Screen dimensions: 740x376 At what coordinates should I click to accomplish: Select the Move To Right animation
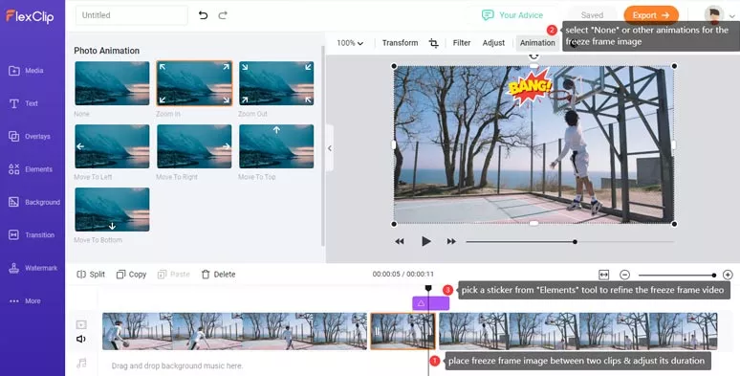click(x=194, y=146)
